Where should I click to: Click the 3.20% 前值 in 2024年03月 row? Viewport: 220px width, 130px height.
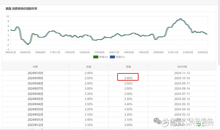89,109
